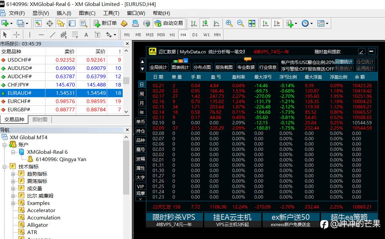Expand the Examples folder
385x239 pixels.
13,203
